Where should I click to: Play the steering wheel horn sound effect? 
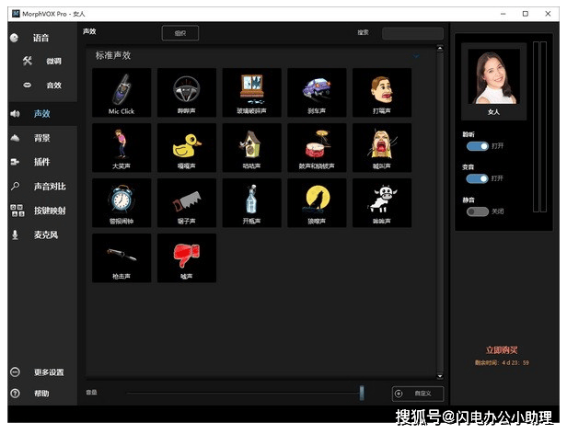click(187, 90)
